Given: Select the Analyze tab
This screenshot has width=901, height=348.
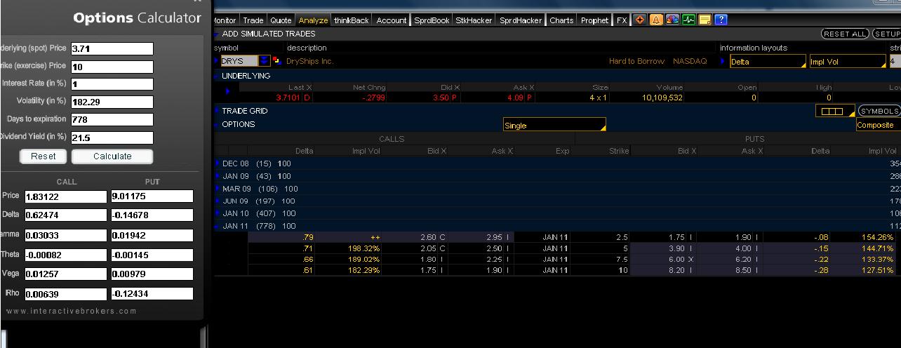Looking at the screenshot, I should pyautogui.click(x=313, y=20).
